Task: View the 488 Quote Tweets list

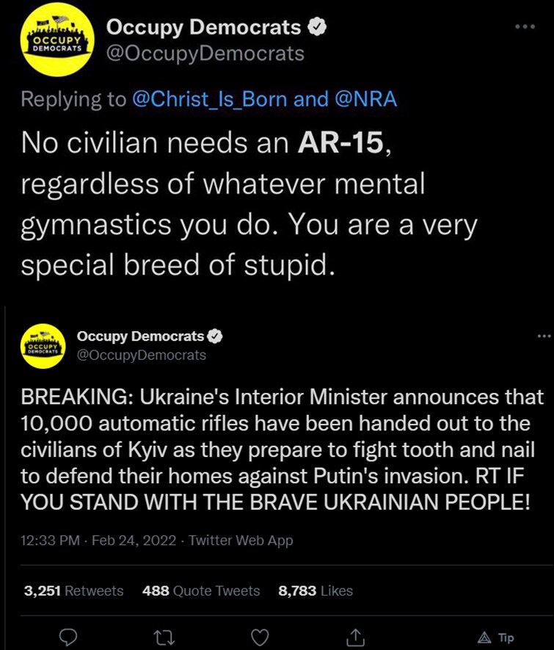Action: (201, 591)
